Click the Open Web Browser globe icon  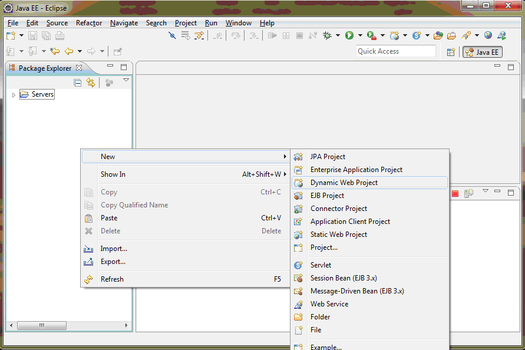(488, 35)
